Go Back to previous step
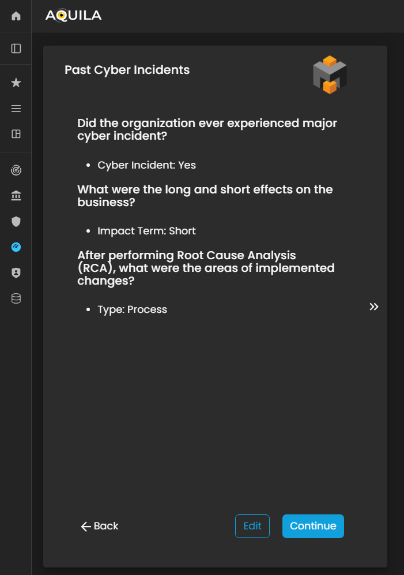The height and width of the screenshot is (575, 404). pos(100,526)
